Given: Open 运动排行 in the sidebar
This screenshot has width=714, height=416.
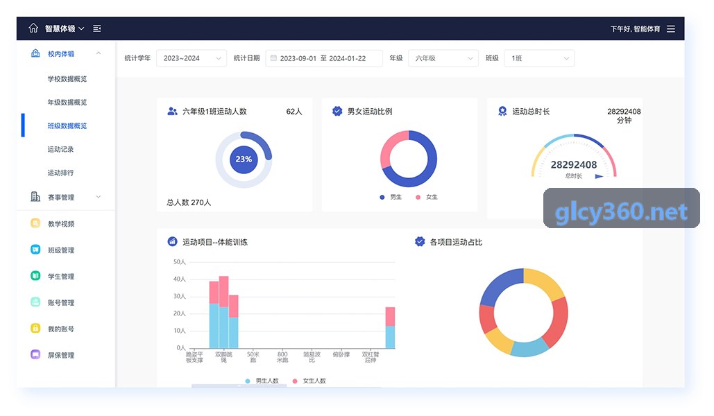Looking at the screenshot, I should tap(60, 173).
